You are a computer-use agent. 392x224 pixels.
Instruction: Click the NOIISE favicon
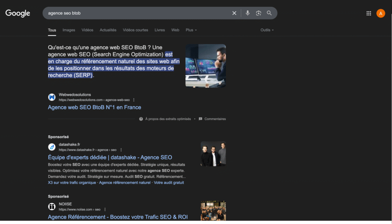coord(52,206)
